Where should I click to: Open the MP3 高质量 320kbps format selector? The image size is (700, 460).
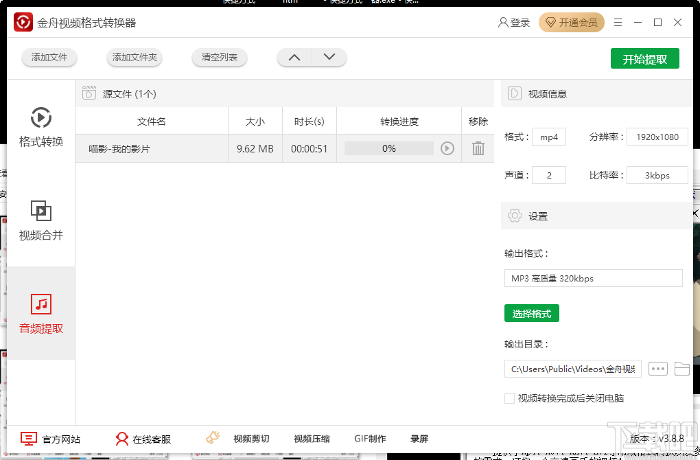(593, 278)
